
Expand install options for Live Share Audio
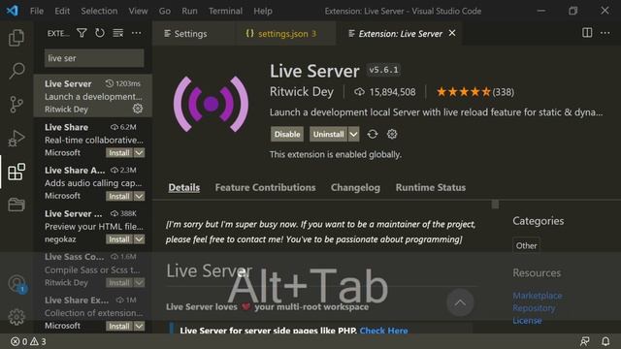[x=139, y=196]
